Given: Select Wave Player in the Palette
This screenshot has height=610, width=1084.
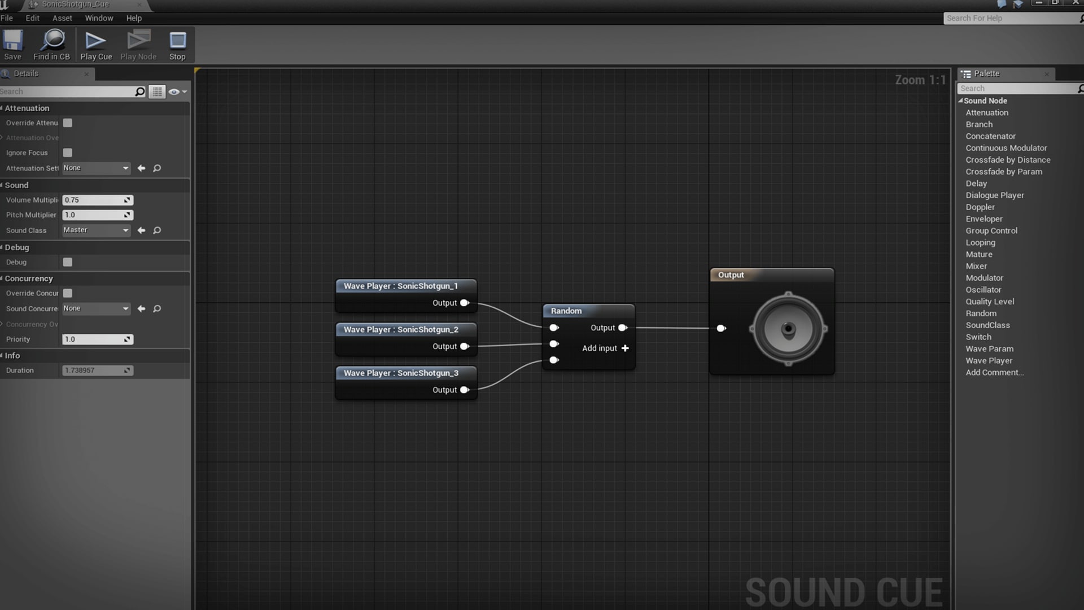Looking at the screenshot, I should 989,361.
